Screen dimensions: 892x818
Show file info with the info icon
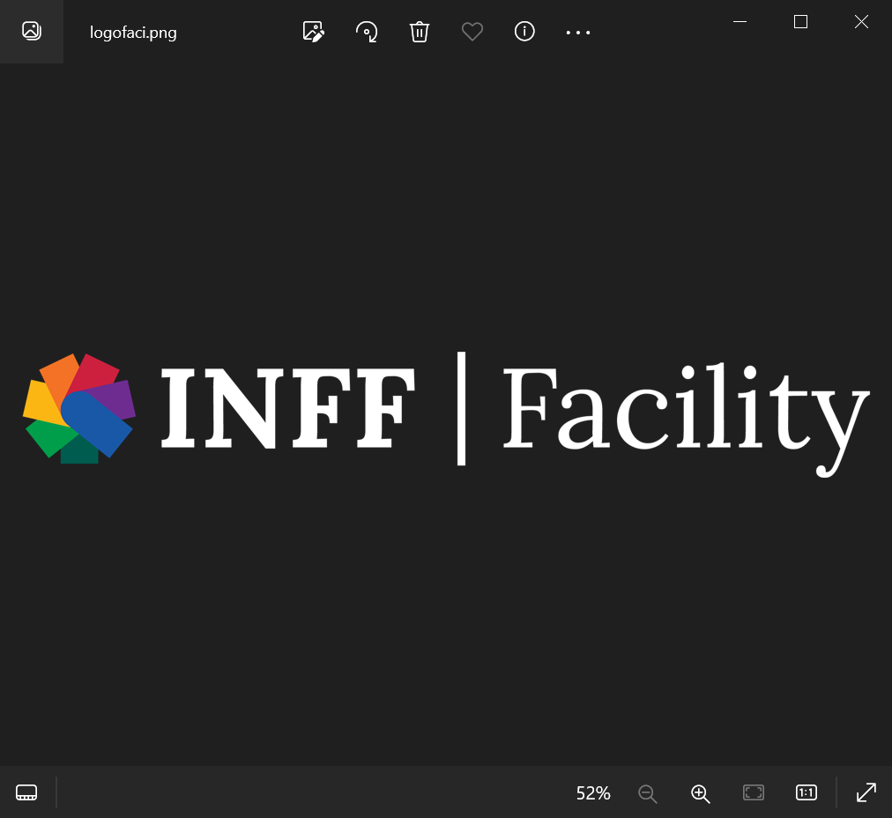point(524,31)
